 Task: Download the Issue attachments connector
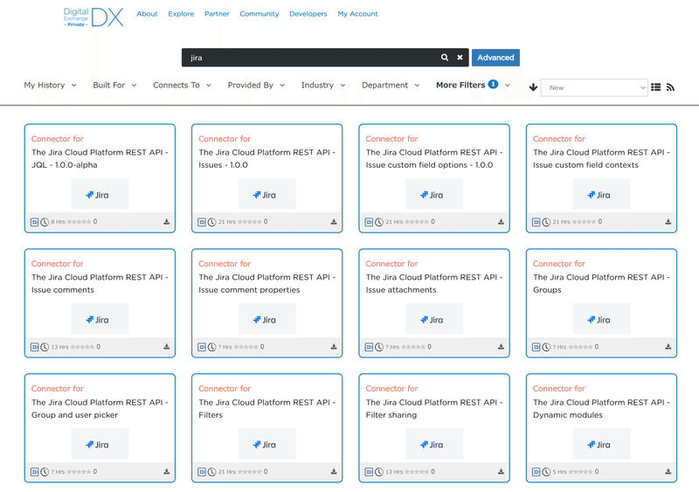501,347
